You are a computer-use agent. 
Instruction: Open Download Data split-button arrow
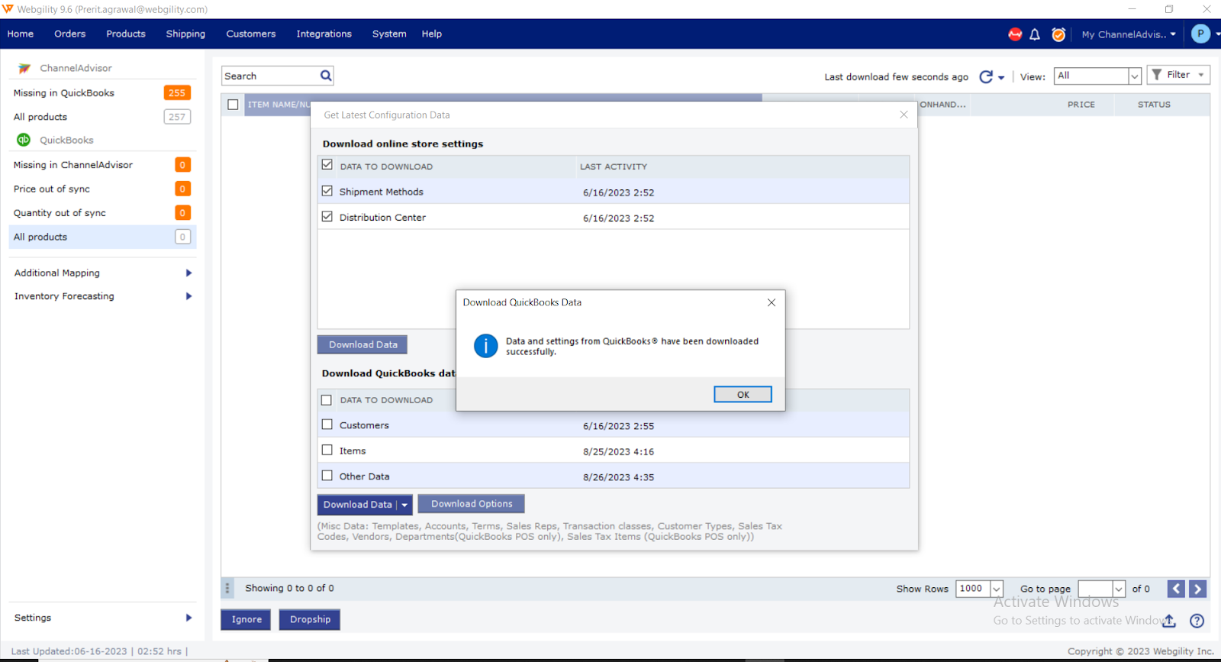(404, 505)
